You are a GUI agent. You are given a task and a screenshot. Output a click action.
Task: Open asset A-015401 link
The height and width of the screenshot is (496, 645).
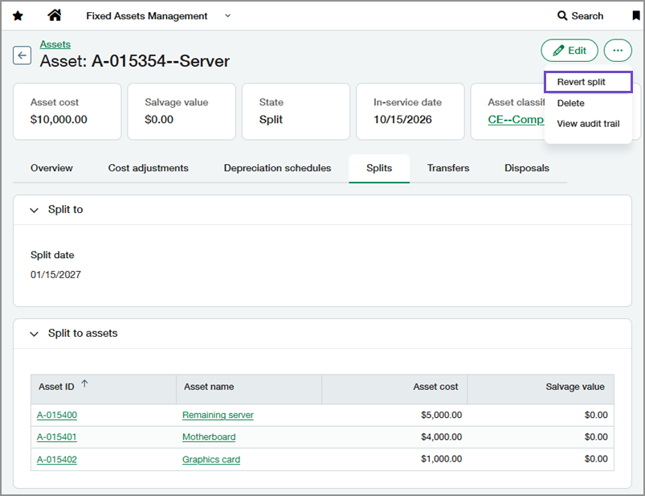(57, 437)
